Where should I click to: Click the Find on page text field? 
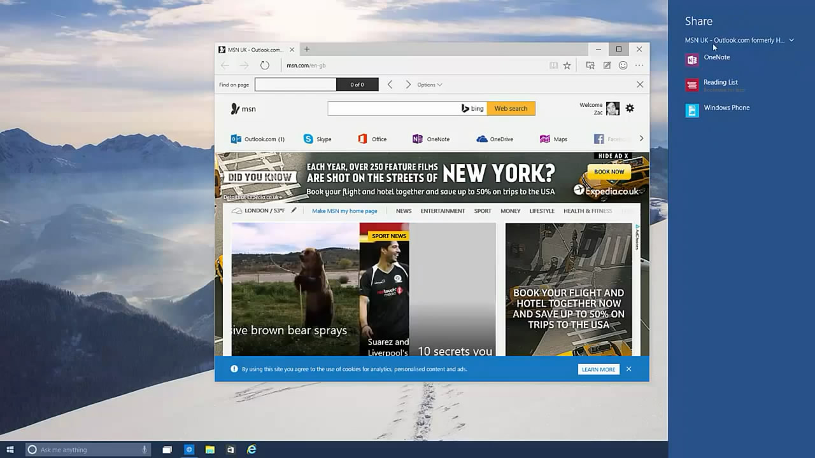(x=295, y=84)
